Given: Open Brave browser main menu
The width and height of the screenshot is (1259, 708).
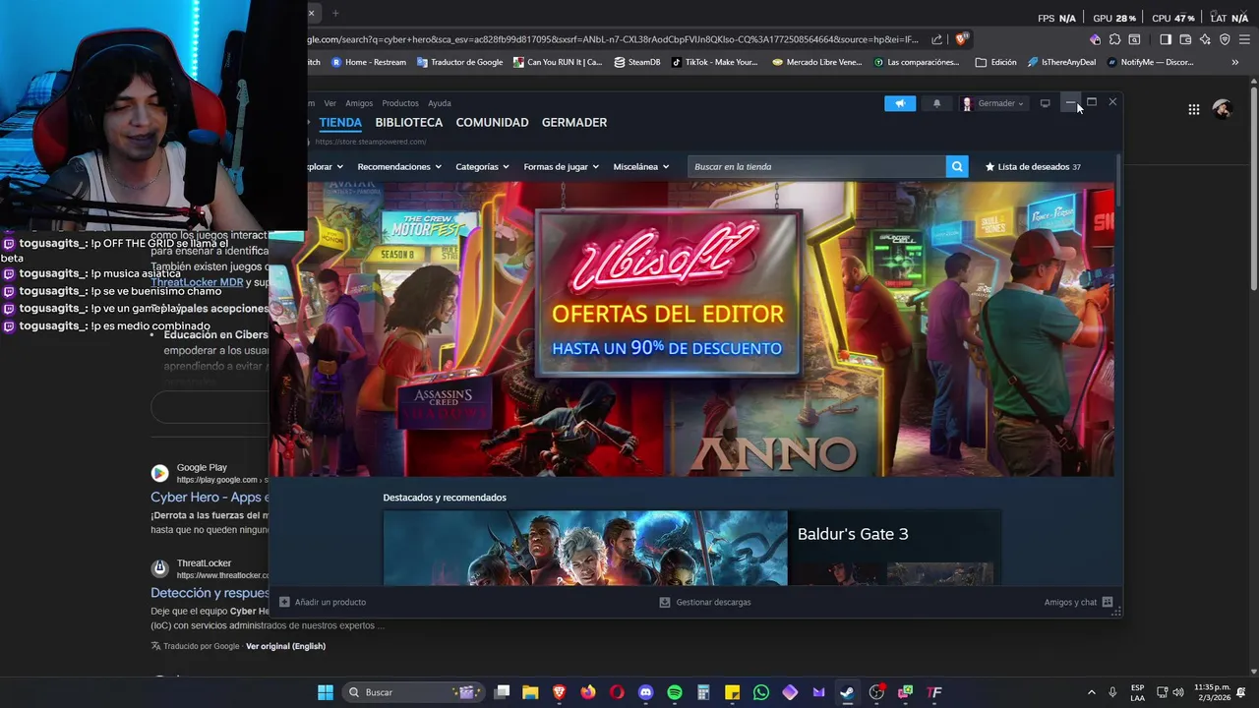Looking at the screenshot, I should click(x=1244, y=39).
